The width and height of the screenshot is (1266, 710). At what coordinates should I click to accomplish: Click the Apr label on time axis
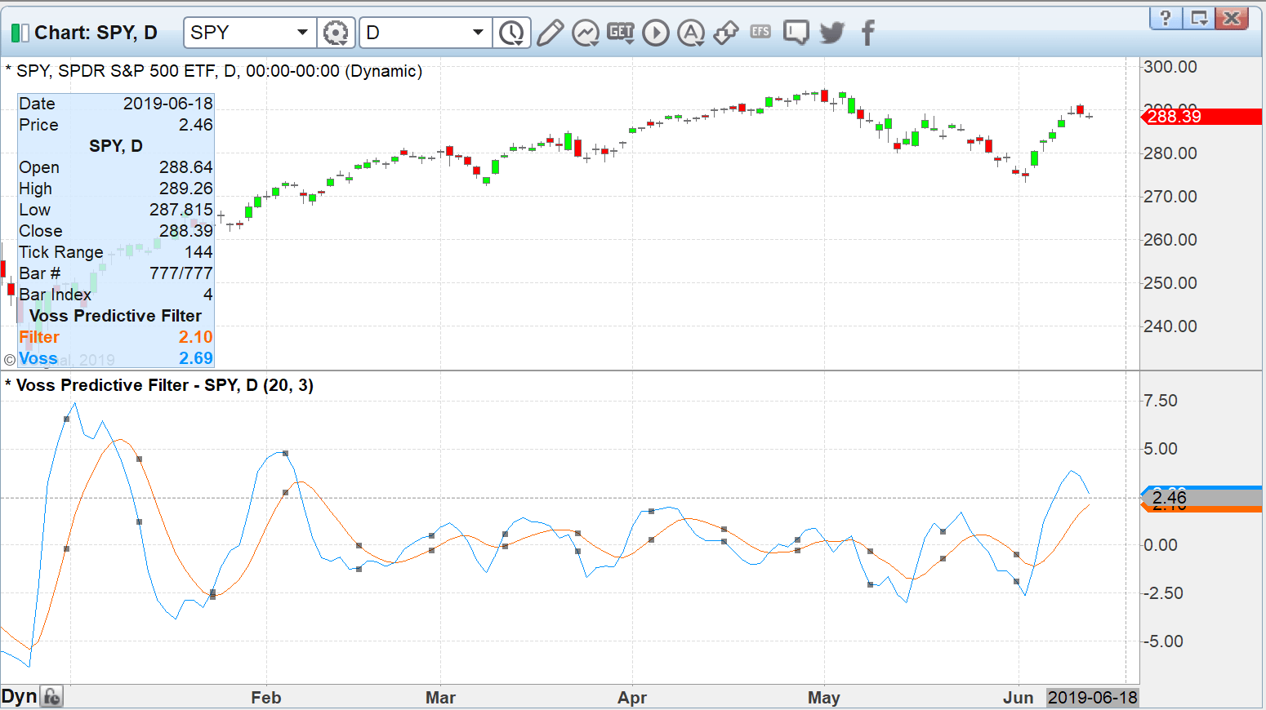632,698
